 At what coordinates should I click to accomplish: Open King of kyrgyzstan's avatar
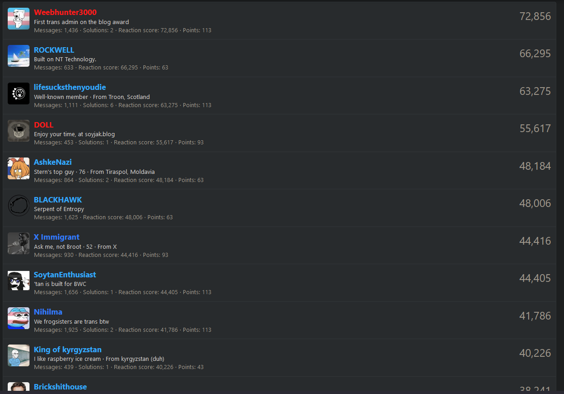click(19, 355)
